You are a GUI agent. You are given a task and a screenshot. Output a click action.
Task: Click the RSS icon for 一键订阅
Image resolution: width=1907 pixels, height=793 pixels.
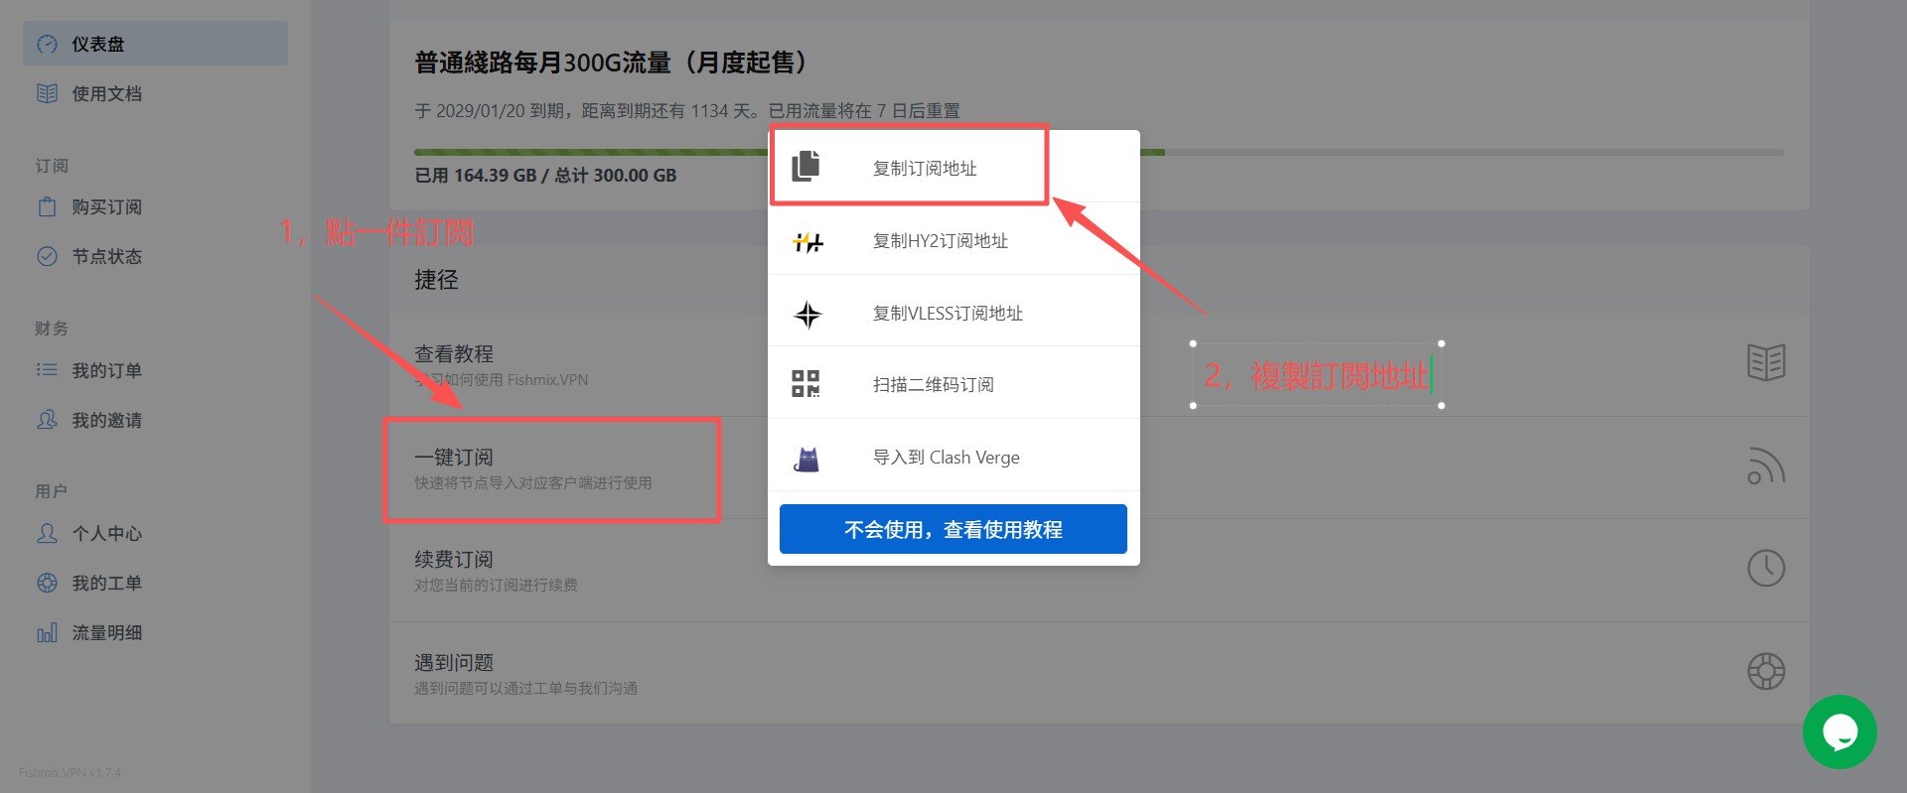[x=1766, y=466]
